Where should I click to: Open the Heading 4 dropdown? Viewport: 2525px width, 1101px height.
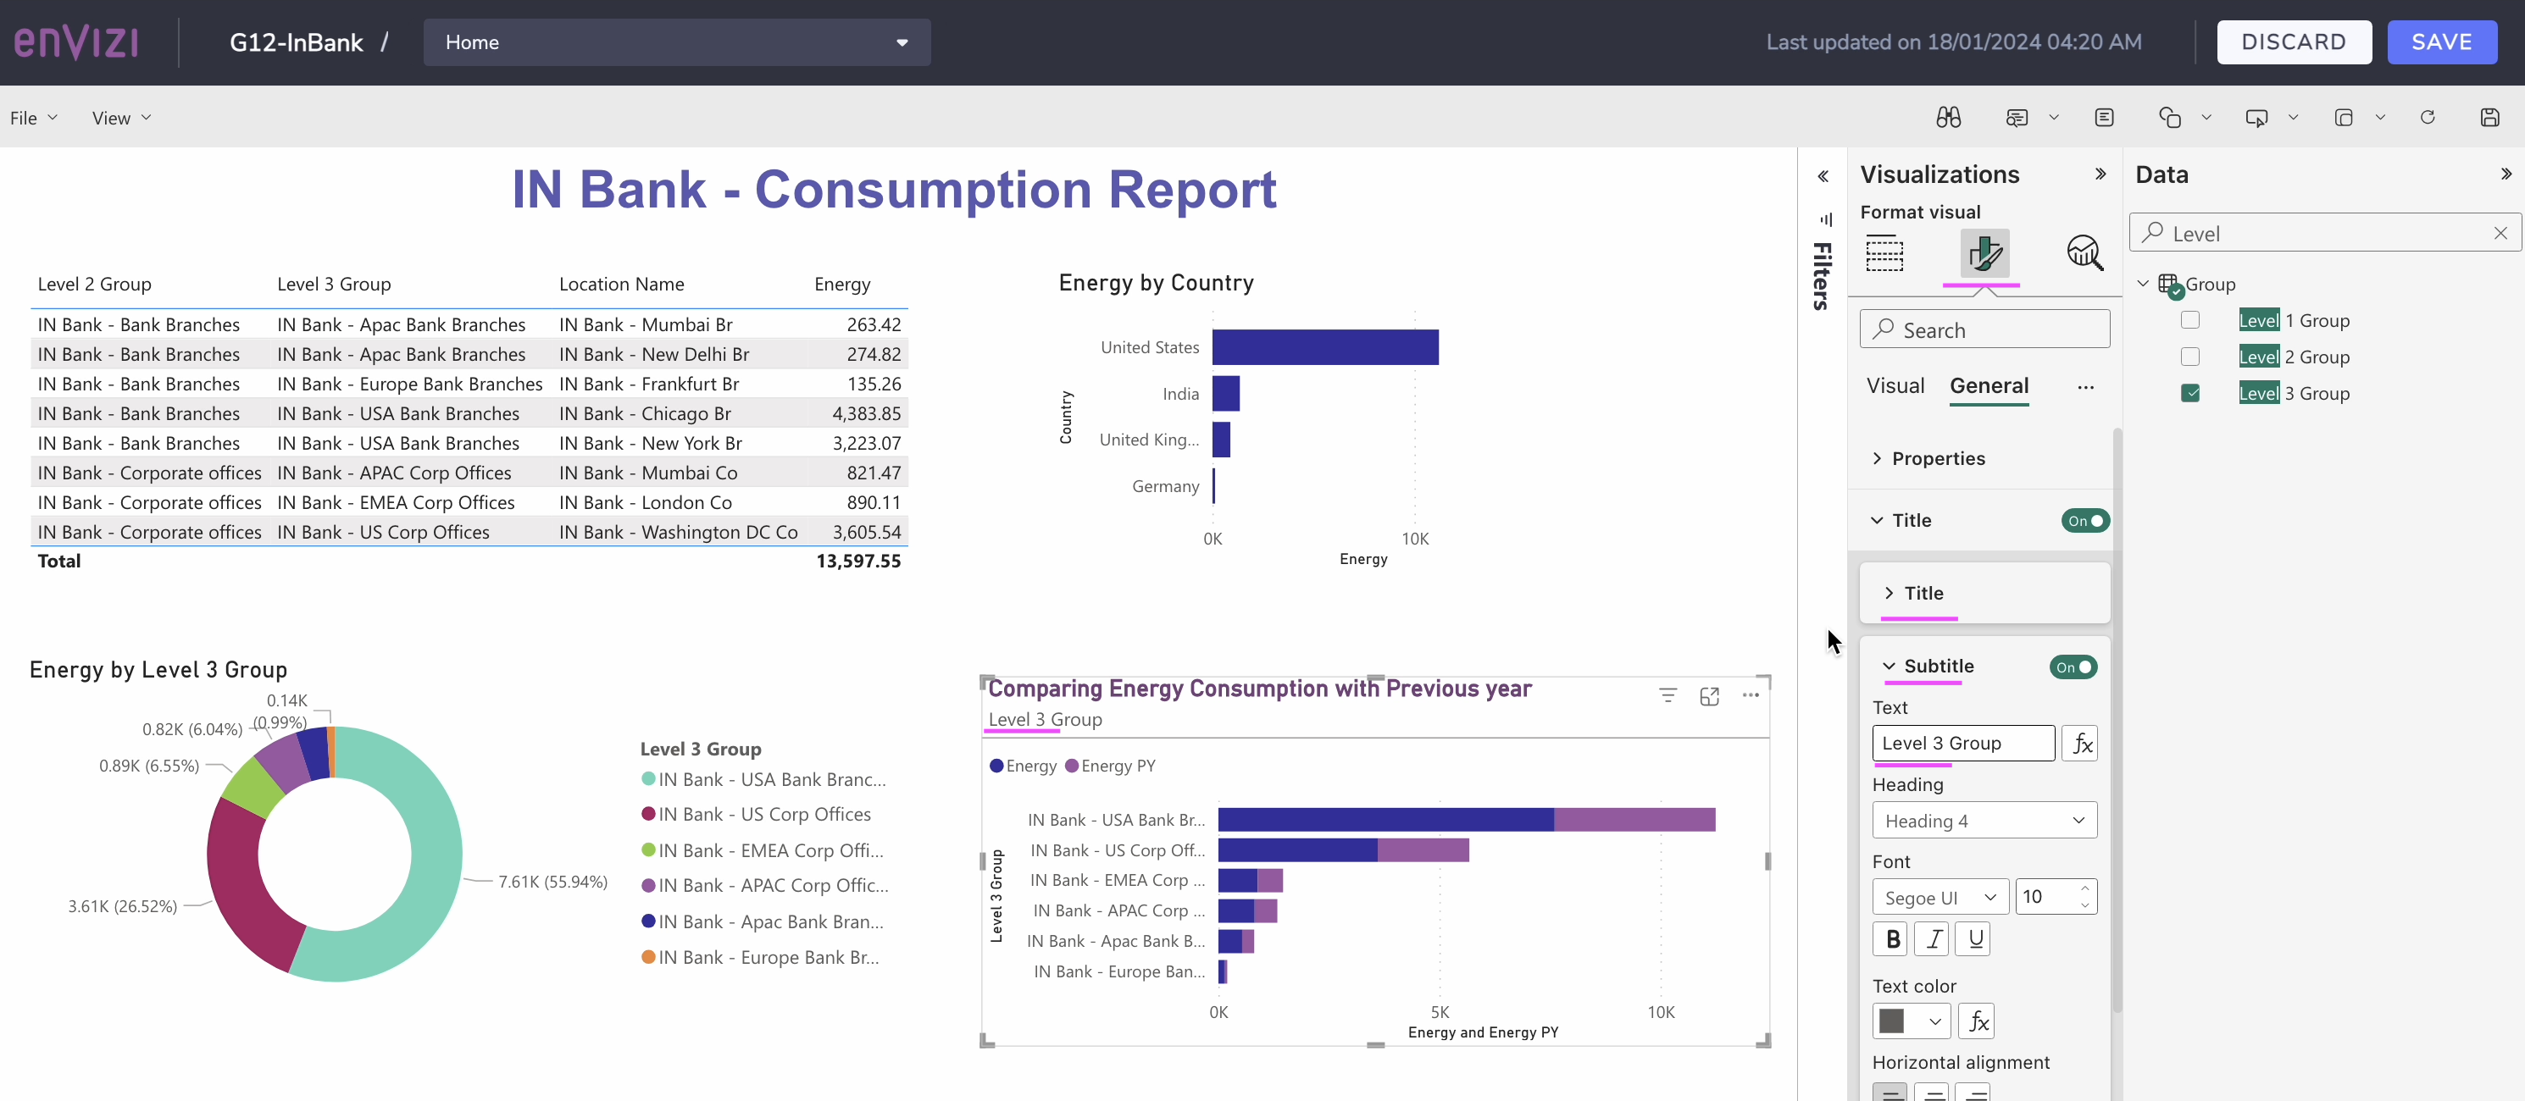tap(1984, 821)
